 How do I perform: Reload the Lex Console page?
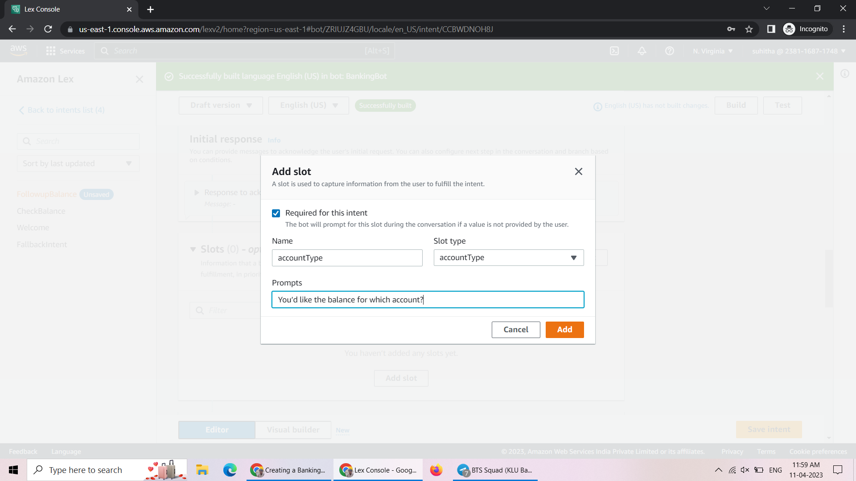click(x=48, y=29)
